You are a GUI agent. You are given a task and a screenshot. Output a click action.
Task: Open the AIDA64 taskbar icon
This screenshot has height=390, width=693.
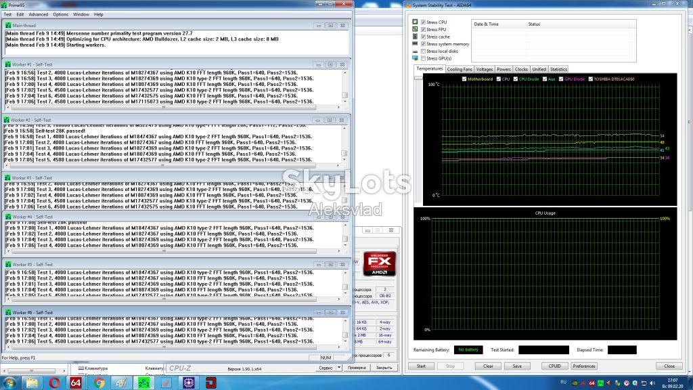(76, 383)
